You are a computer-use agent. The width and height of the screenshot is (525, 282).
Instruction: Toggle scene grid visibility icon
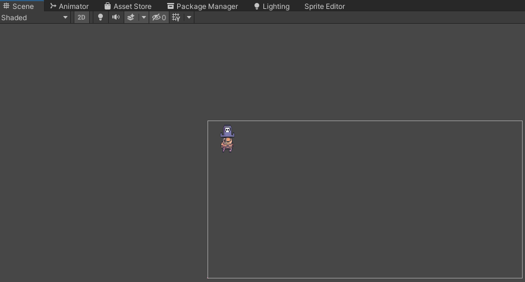pyautogui.click(x=176, y=17)
